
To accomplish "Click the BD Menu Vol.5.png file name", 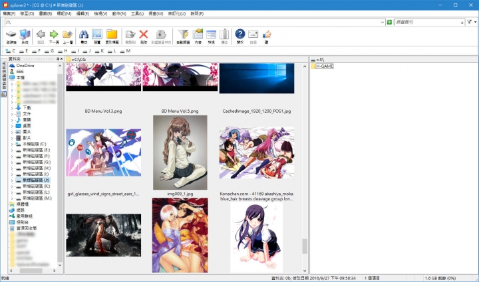I will pyautogui.click(x=180, y=111).
